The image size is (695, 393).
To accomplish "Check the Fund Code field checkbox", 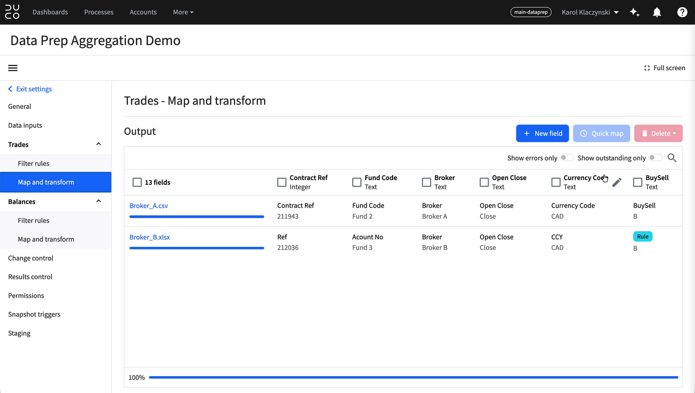I will (357, 182).
